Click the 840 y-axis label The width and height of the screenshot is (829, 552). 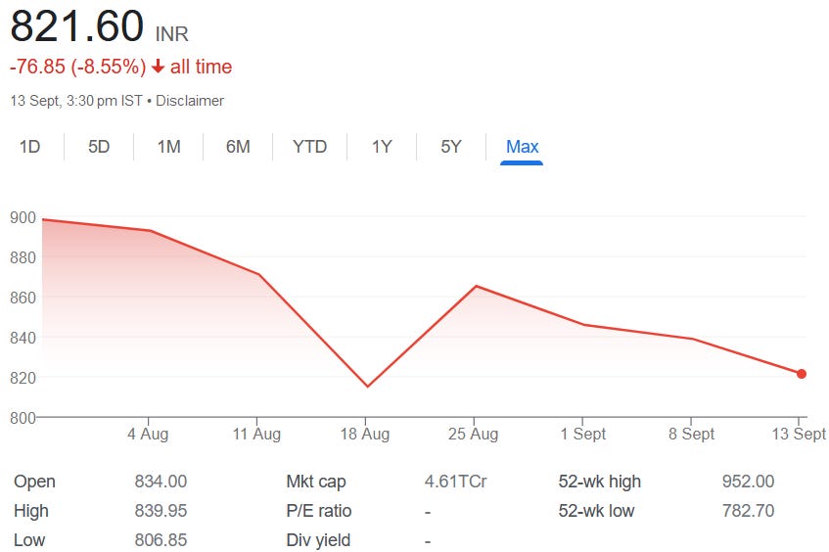tap(23, 338)
